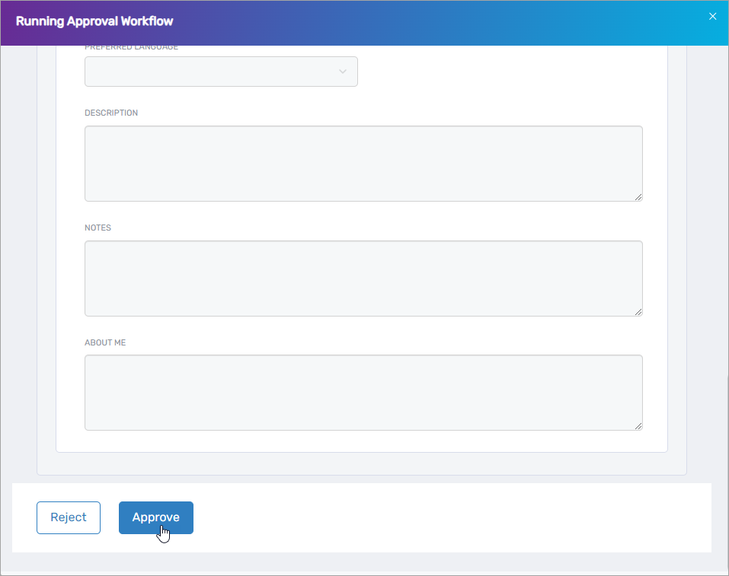This screenshot has height=576, width=729.
Task: Approve the running workflow
Action: [x=155, y=517]
